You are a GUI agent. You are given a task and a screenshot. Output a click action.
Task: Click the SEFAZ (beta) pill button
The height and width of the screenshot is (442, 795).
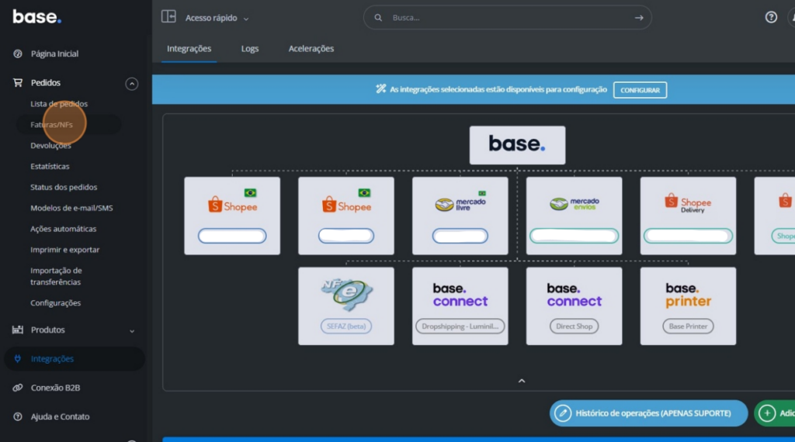pyautogui.click(x=346, y=326)
